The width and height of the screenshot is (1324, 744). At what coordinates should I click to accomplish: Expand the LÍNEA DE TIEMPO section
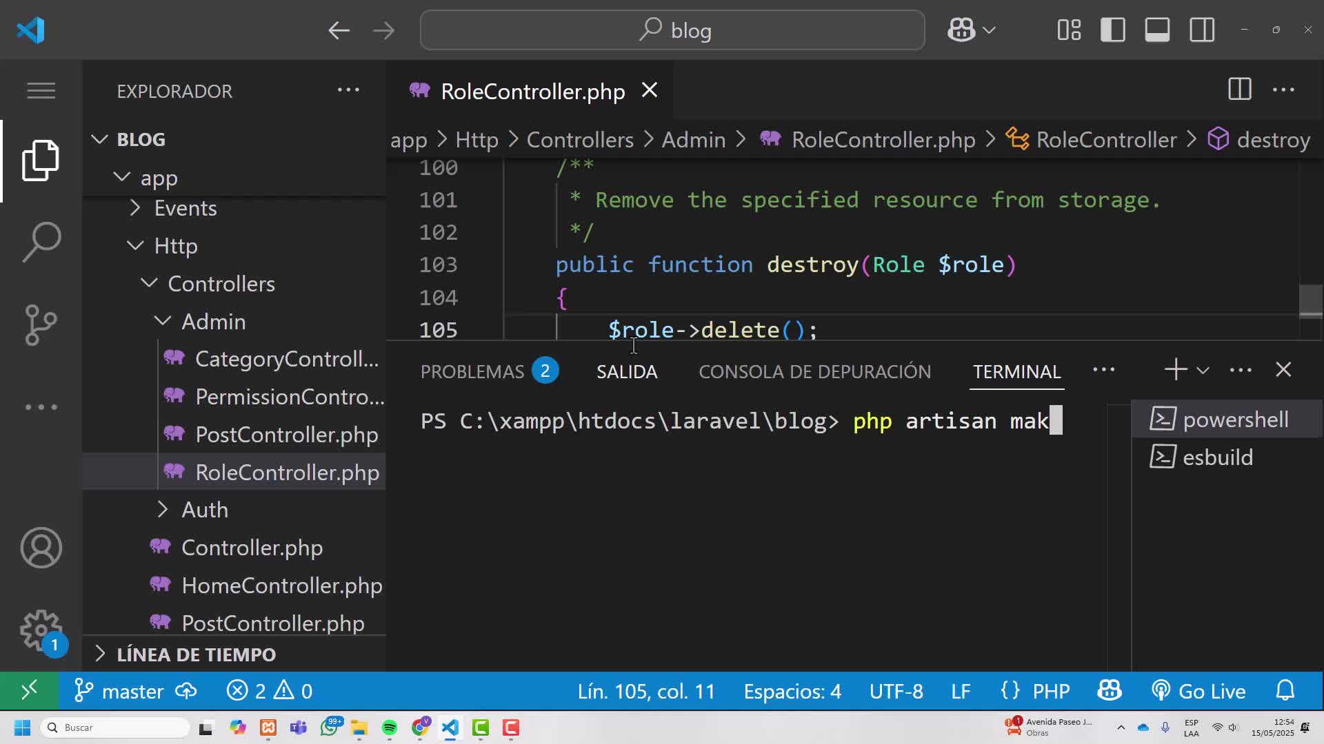point(234,654)
